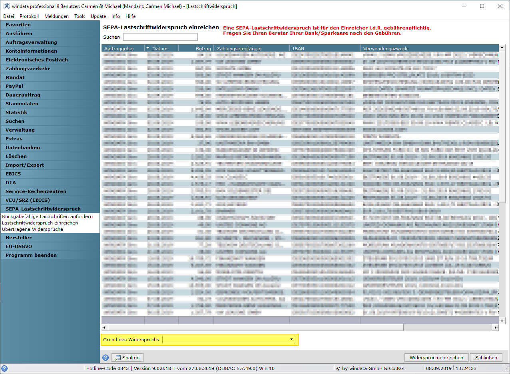This screenshot has height=374, width=510.
Task: Click the table's vertical scroll down arrow
Action: coord(502,321)
